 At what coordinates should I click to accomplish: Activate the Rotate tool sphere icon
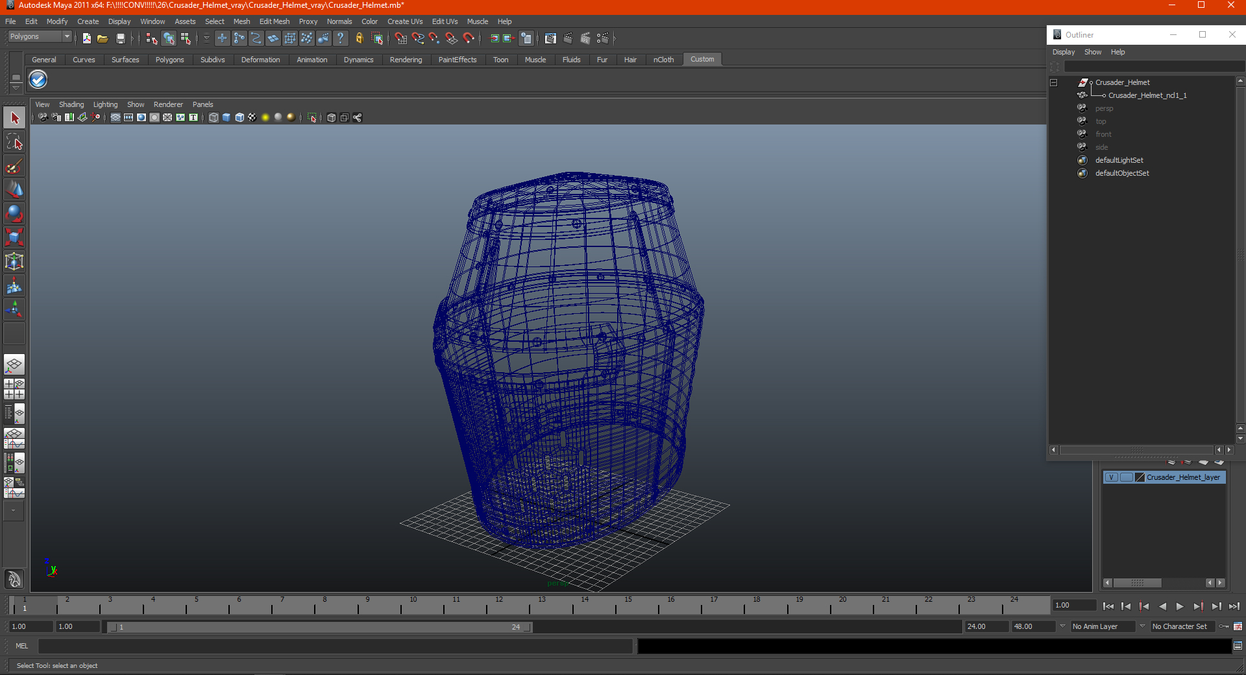(x=14, y=213)
